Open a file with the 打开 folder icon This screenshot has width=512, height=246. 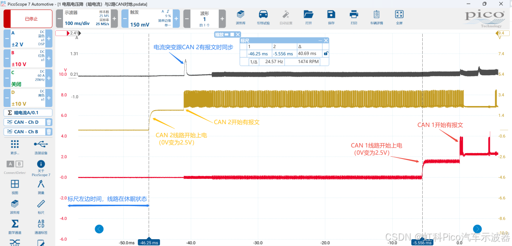pyautogui.click(x=308, y=17)
